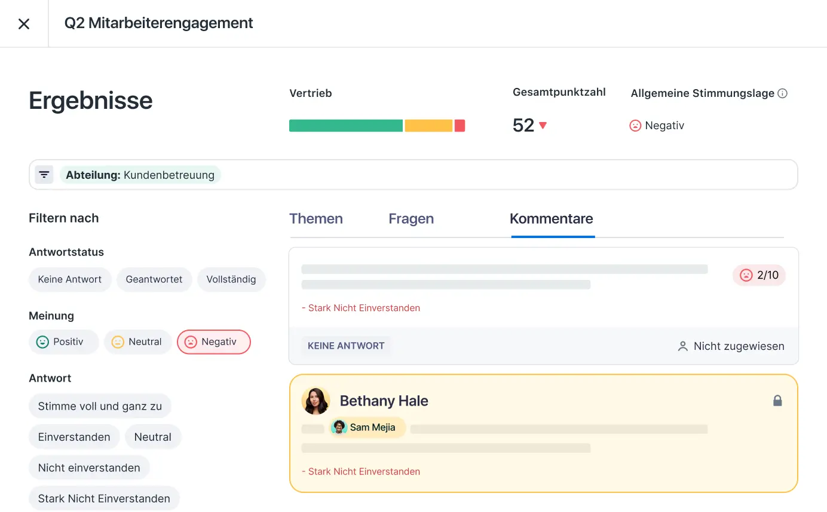Toggle the Neutral sentiment filter with yellow face

[x=137, y=342]
